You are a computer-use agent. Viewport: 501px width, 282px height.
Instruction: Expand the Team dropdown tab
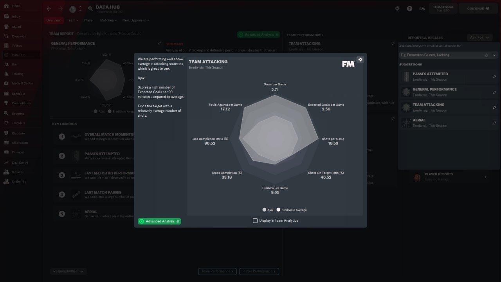(73, 20)
